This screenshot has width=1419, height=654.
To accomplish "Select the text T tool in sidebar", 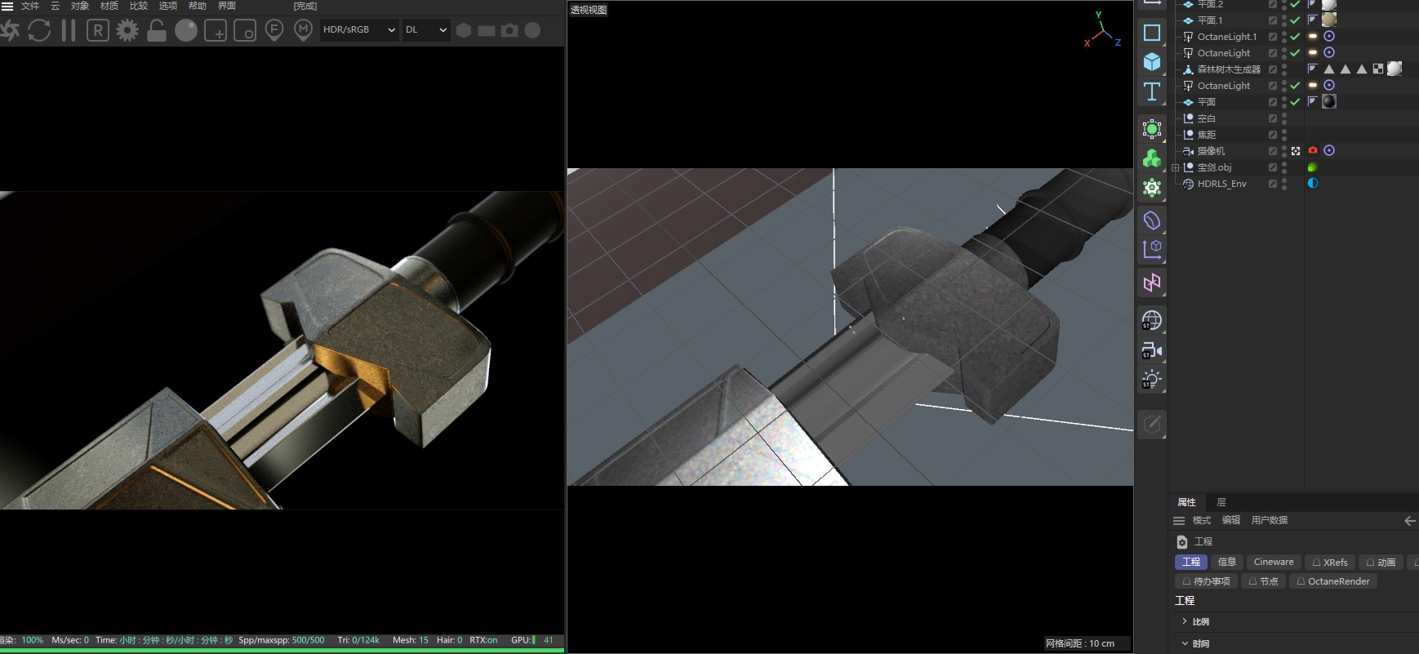I will click(x=1152, y=91).
